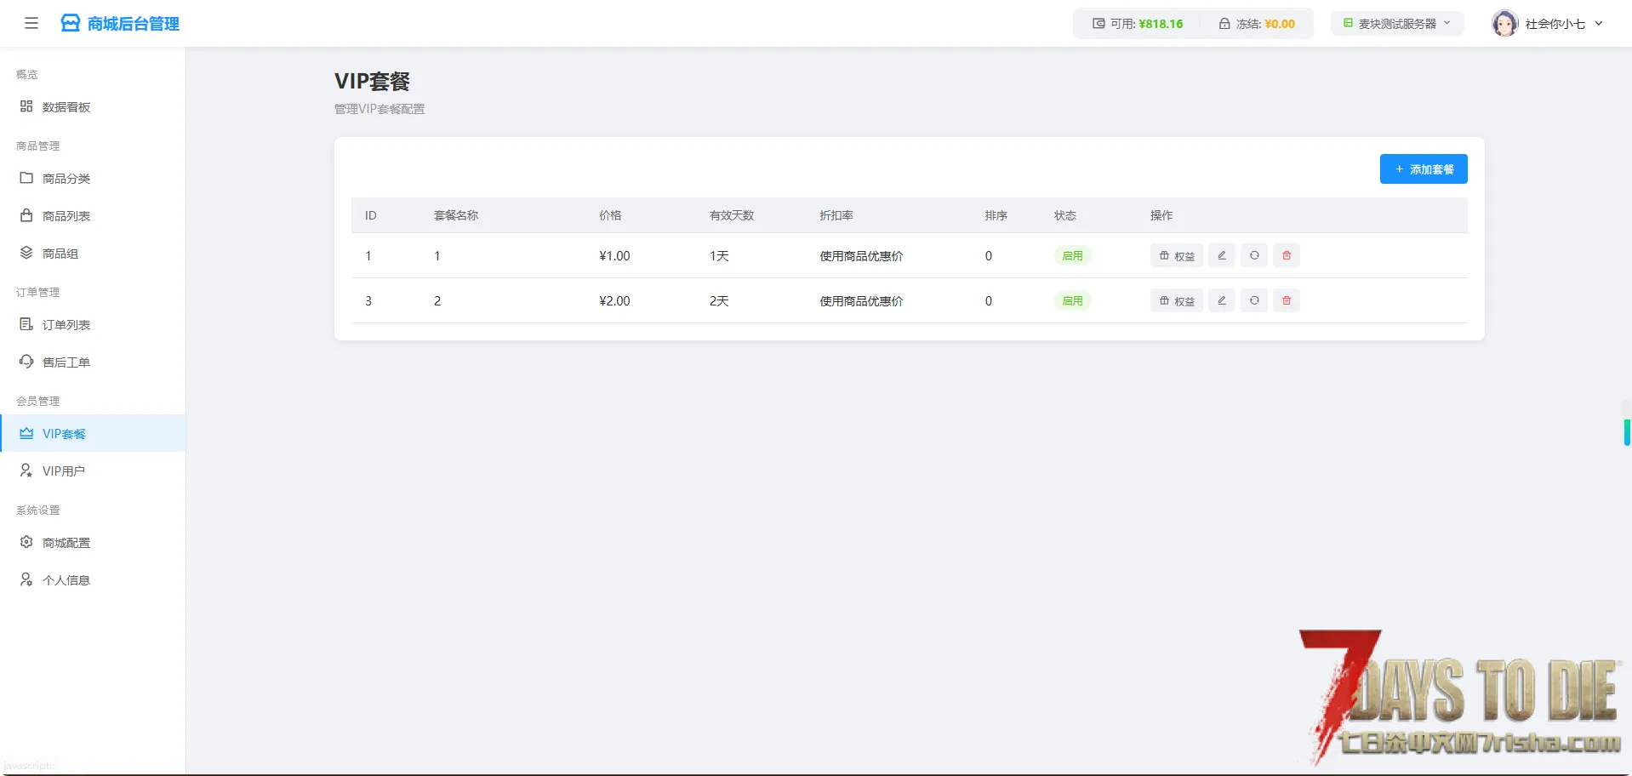The height and width of the screenshot is (776, 1632).
Task: Open 数据看板 in the sidebar
Action: 66,107
